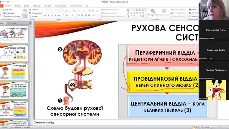Open Выровнять текст dropdown
The image size is (229, 129).
click(x=109, y=13)
